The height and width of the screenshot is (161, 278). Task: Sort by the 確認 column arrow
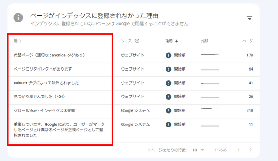(177, 41)
